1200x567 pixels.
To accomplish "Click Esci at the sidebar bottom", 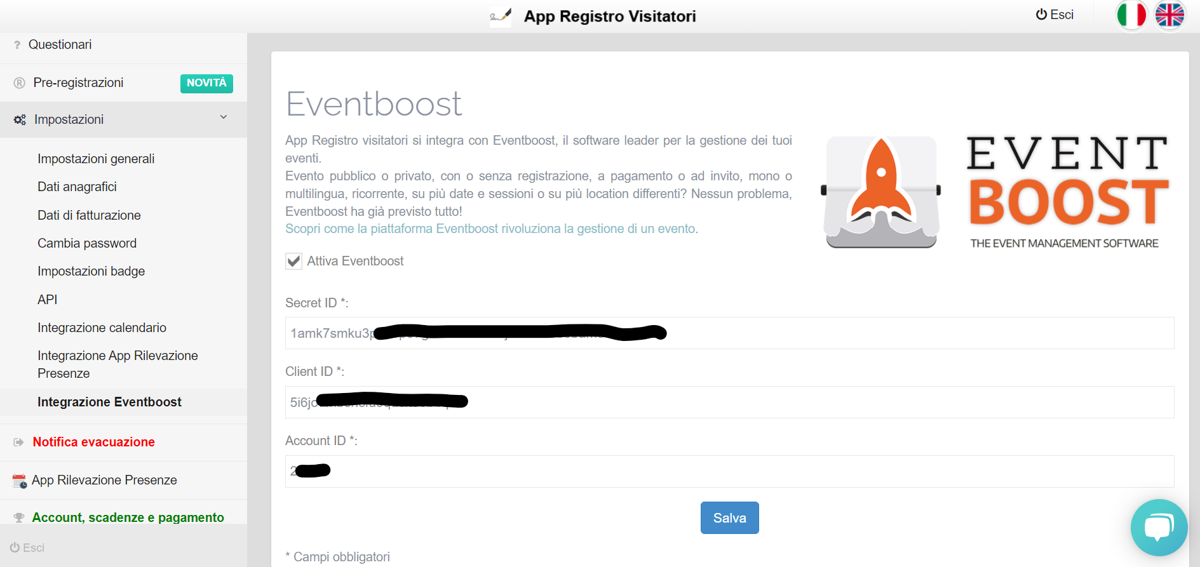I will [27, 548].
